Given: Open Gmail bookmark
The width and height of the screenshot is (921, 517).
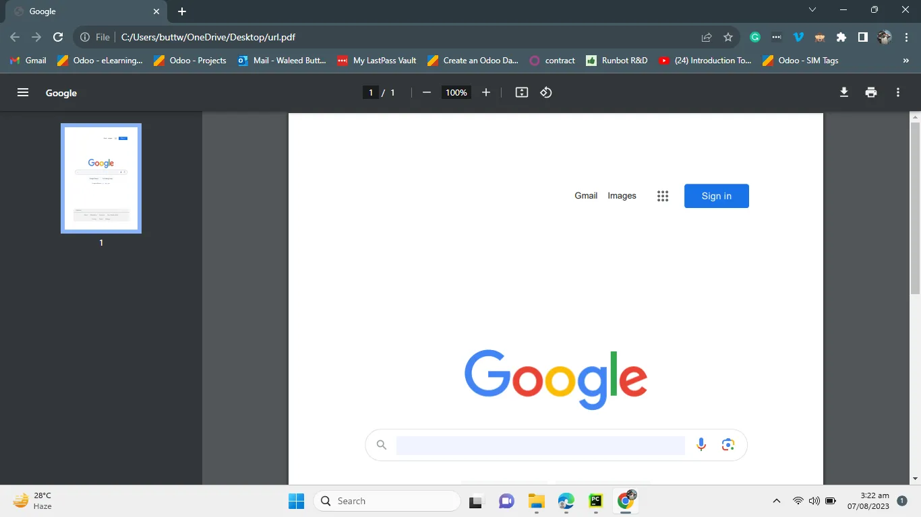Looking at the screenshot, I should coord(28,61).
